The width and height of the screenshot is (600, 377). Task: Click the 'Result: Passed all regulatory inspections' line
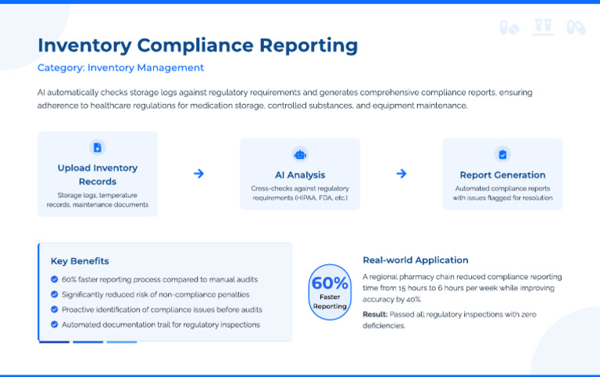(x=450, y=320)
